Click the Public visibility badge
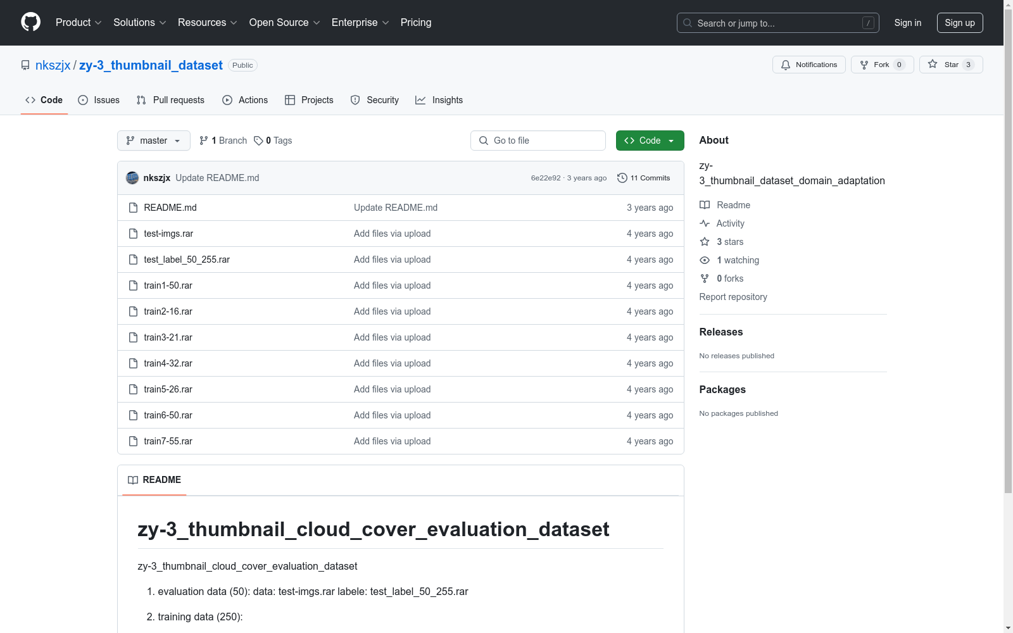Screen dimensions: 1013x633 [x=242, y=65]
